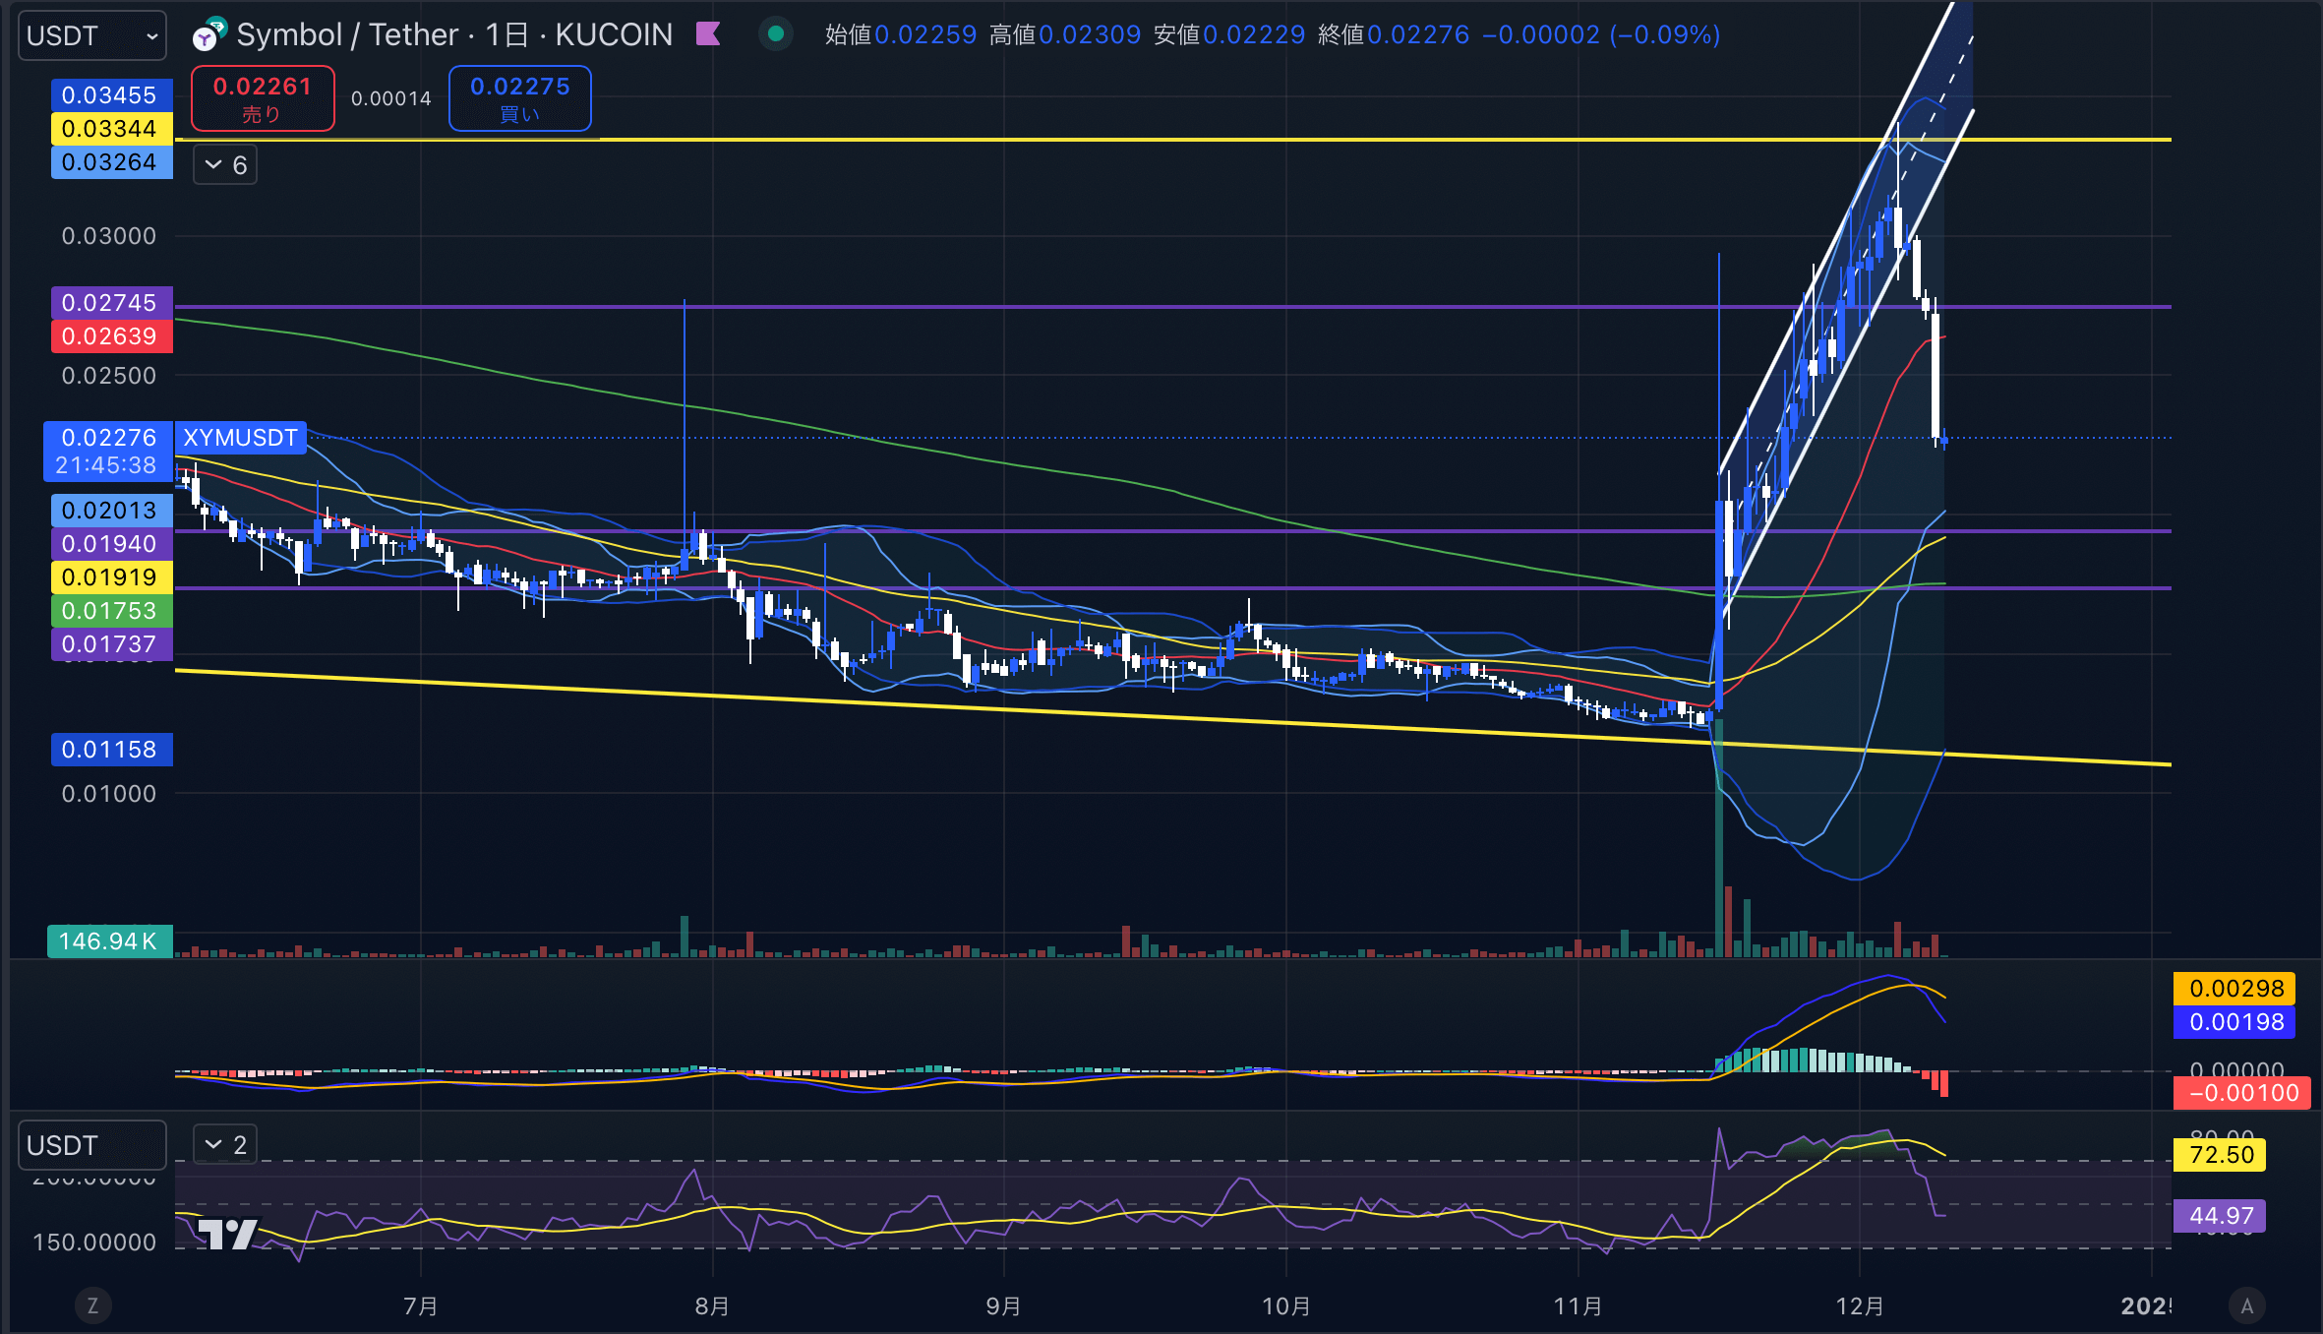The image size is (2323, 1334).
Task: Click the 安値 0.02229 low value
Action: (1229, 34)
